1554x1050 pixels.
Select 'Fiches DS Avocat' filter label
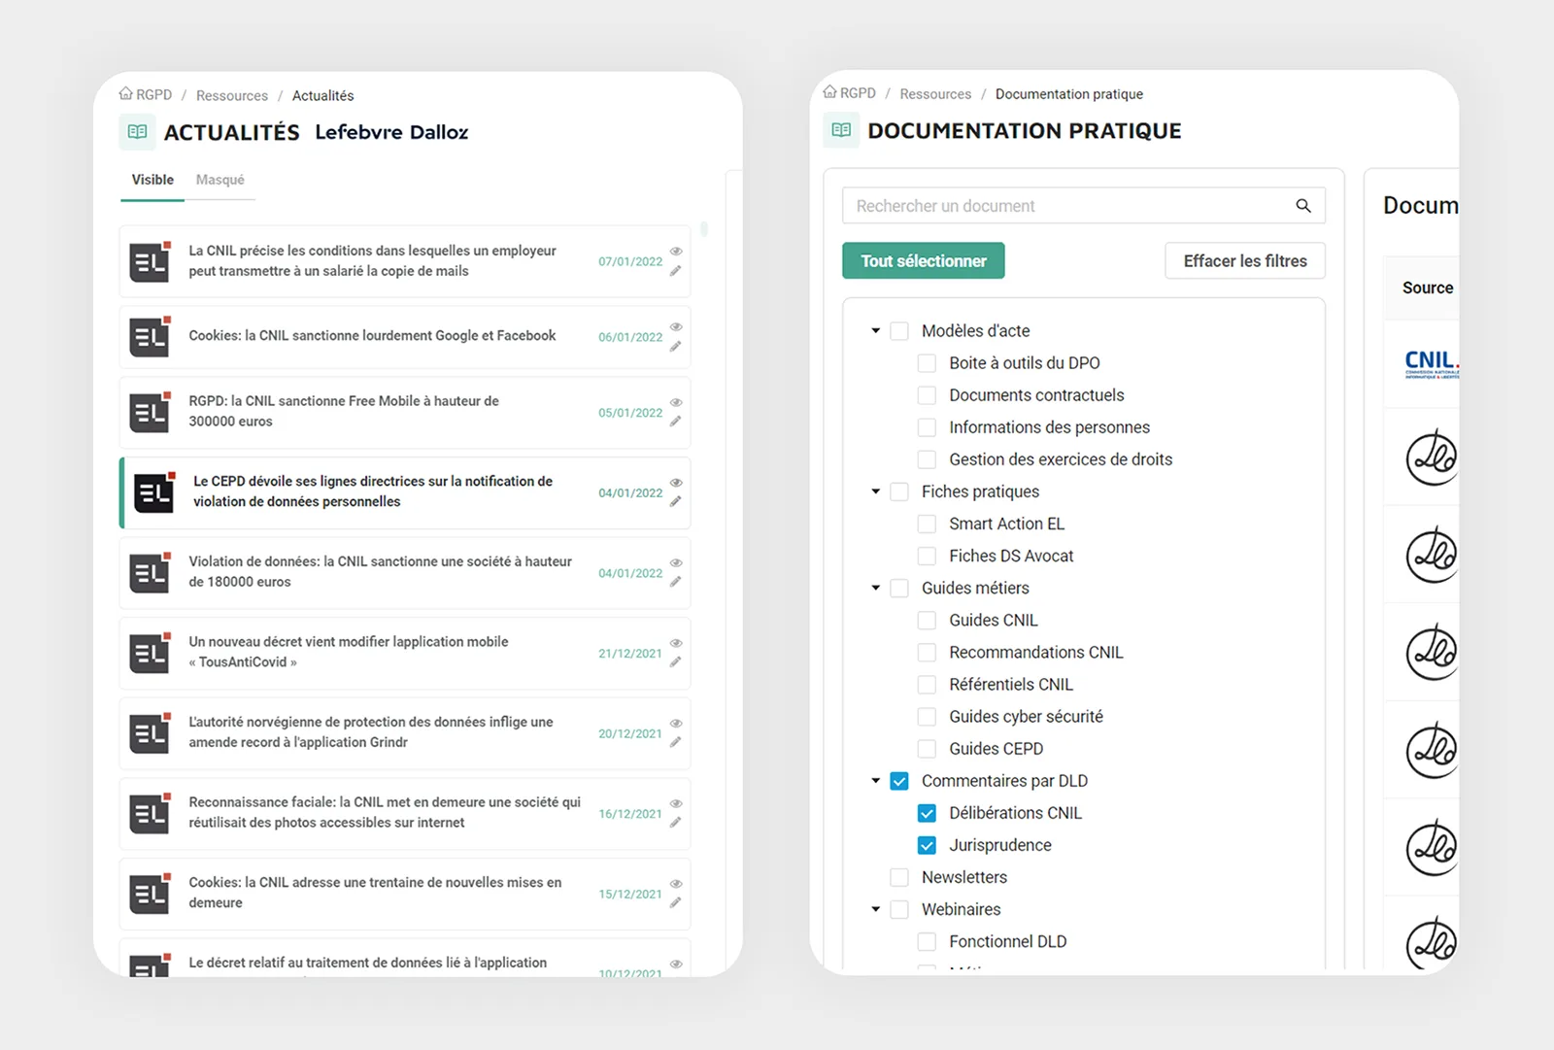point(1011,556)
